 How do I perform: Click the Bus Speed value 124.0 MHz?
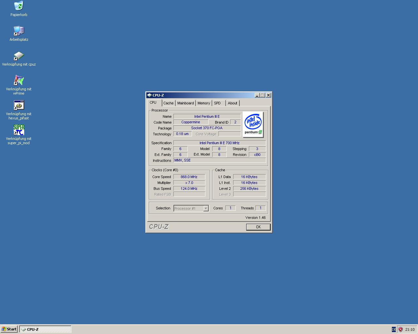click(x=189, y=189)
